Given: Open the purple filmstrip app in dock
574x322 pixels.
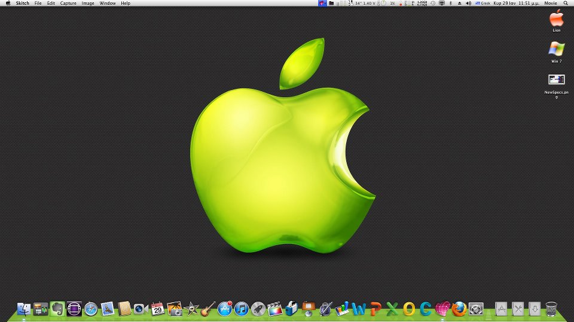Looking at the screenshot, I should coord(74,309).
